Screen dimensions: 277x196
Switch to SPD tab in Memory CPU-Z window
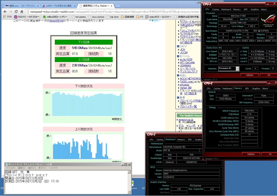coord(247,88)
